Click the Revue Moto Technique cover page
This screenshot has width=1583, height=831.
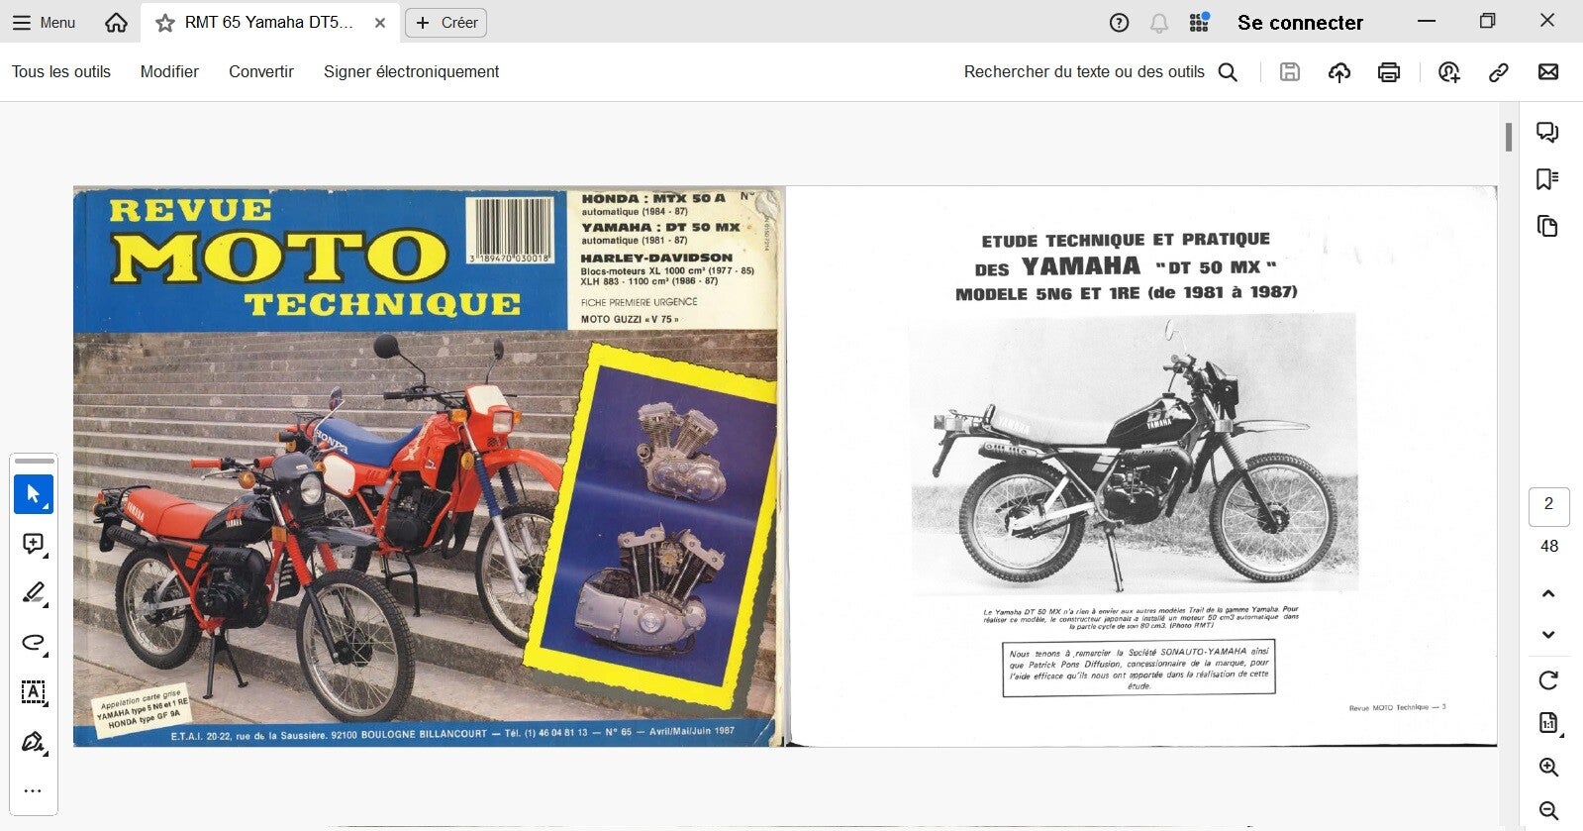[x=429, y=467]
